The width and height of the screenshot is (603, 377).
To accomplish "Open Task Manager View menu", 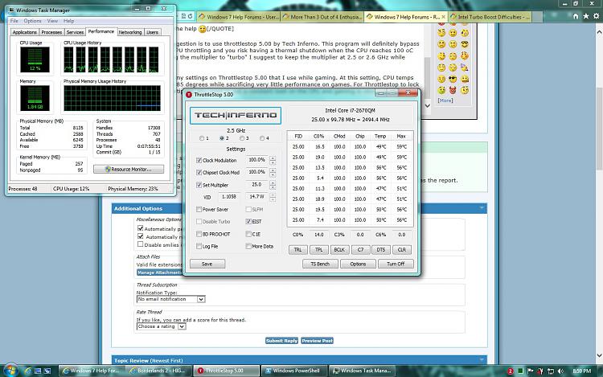I will [x=52, y=21].
